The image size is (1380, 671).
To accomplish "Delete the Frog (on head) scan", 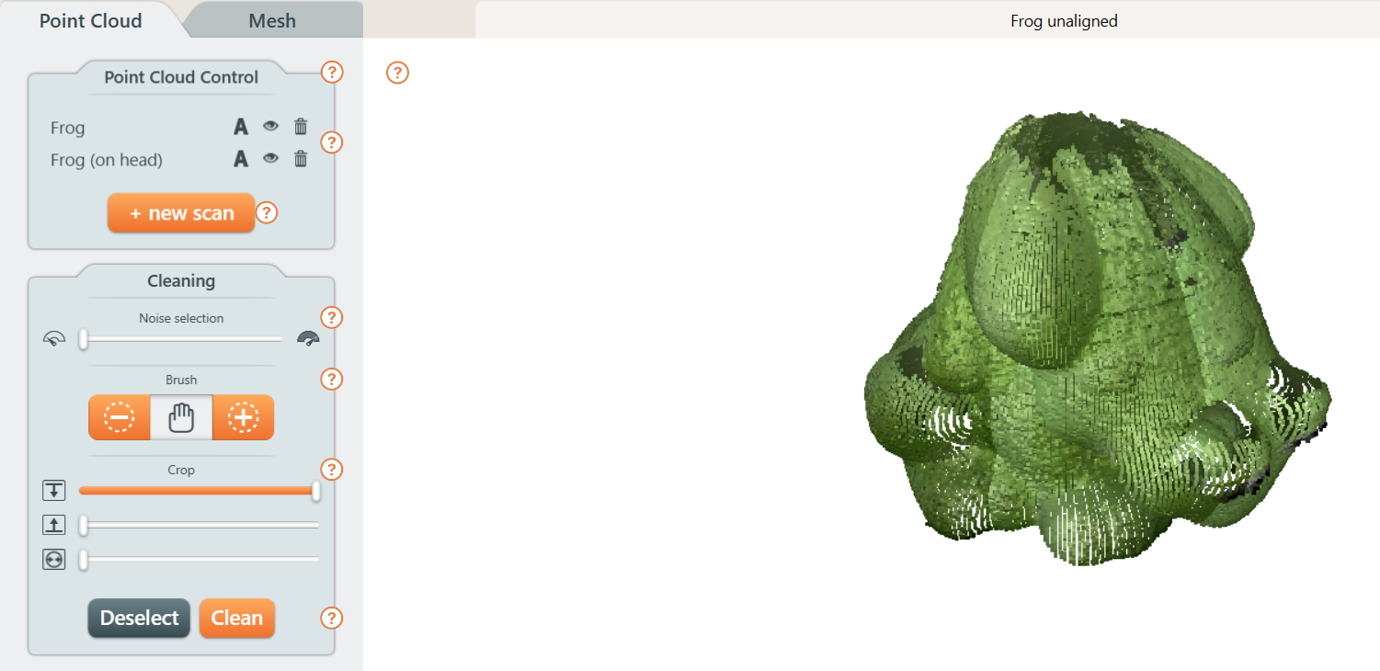I will [301, 159].
